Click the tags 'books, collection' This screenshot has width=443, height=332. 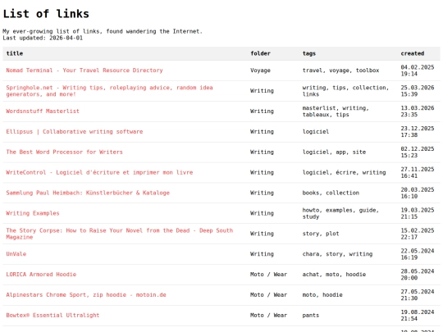pos(331,193)
